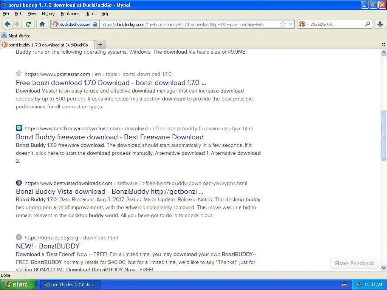This screenshot has height=290, width=387.
Task: Click the scrollbar up arrow
Action: pyautogui.click(x=384, y=52)
